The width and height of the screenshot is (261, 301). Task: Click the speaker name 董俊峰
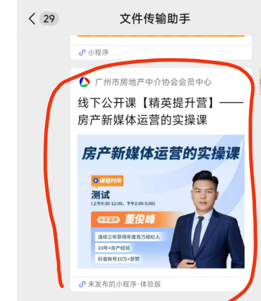click(x=140, y=219)
